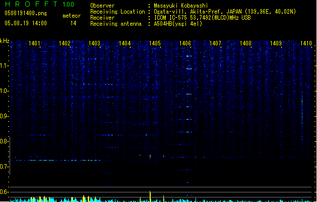
Task: Click the 0.9 frequency axis label
Action: tap(5, 116)
